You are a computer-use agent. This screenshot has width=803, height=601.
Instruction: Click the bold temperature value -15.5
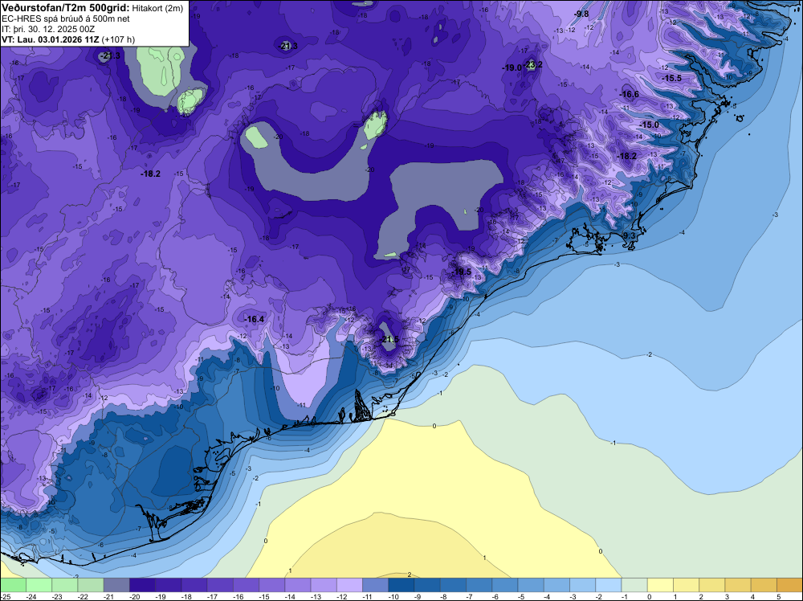pyautogui.click(x=671, y=79)
